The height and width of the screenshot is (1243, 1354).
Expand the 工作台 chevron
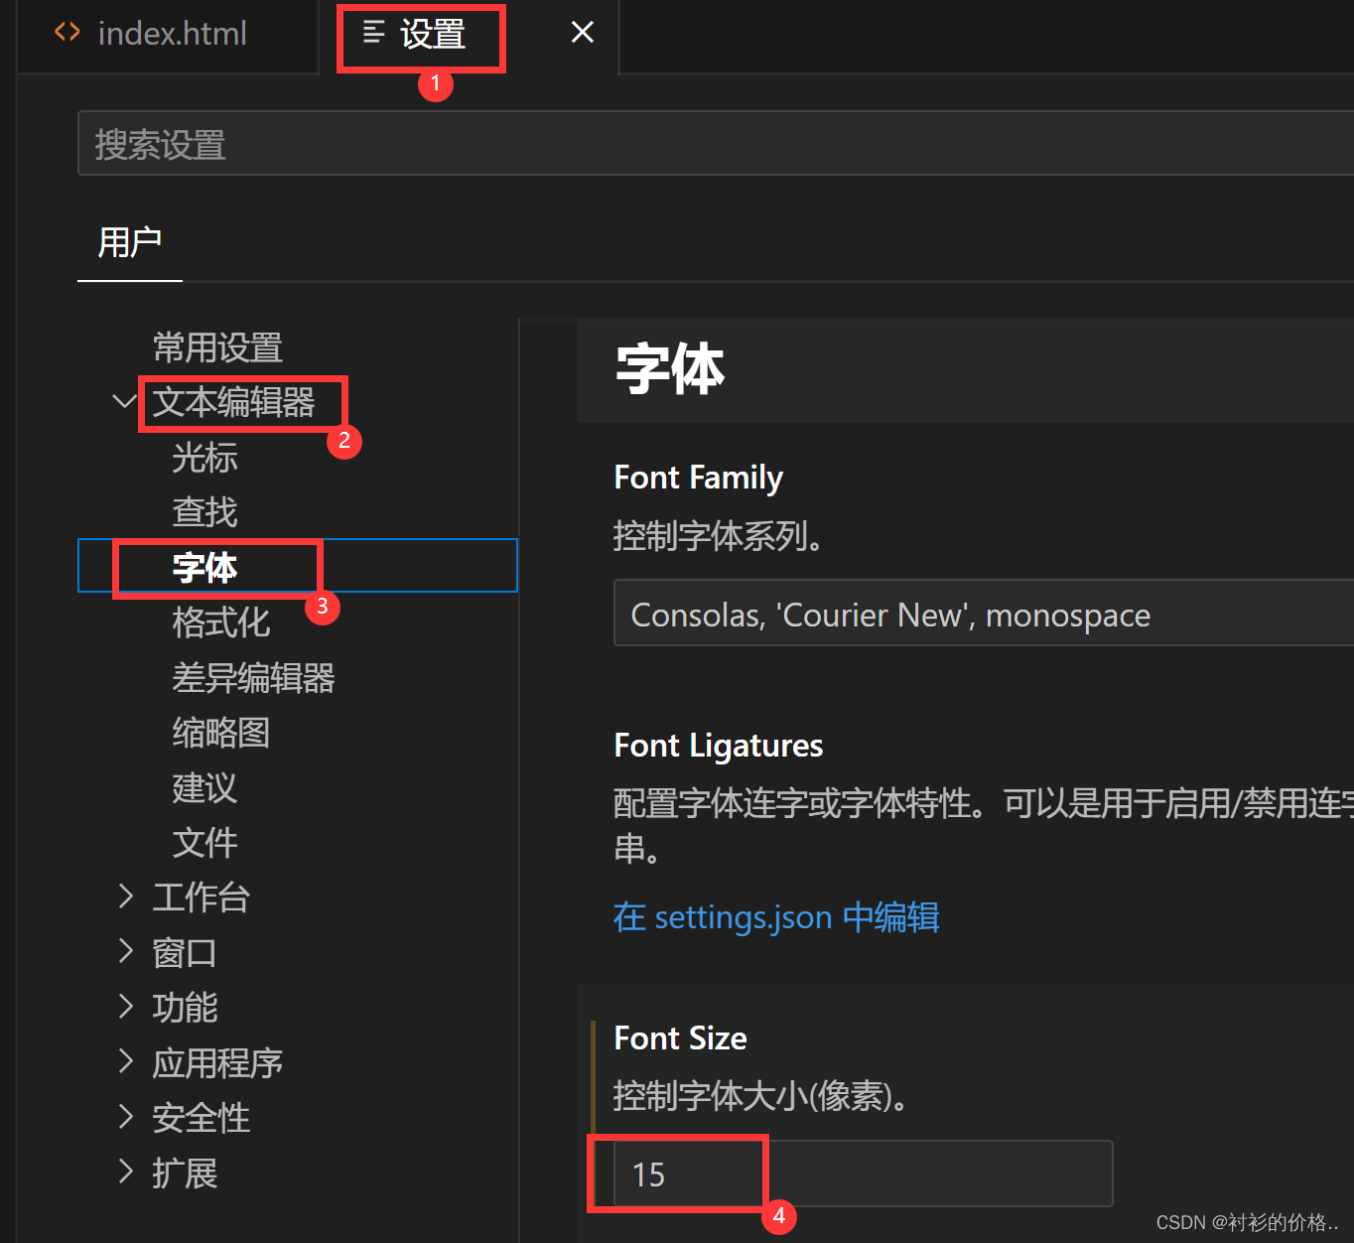coord(125,897)
